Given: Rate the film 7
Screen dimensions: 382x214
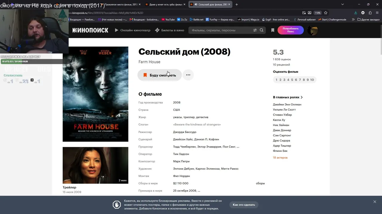Looking at the screenshot, I should (x=300, y=80).
